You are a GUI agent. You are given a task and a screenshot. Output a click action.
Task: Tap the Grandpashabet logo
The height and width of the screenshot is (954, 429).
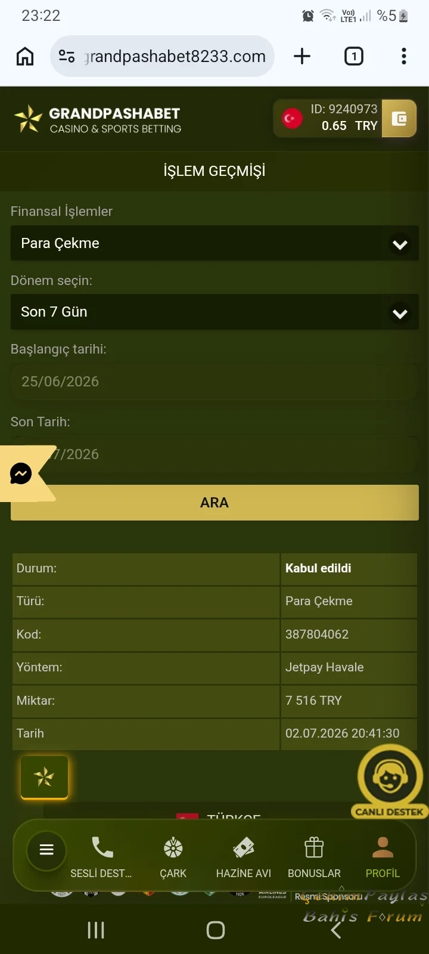(x=98, y=119)
